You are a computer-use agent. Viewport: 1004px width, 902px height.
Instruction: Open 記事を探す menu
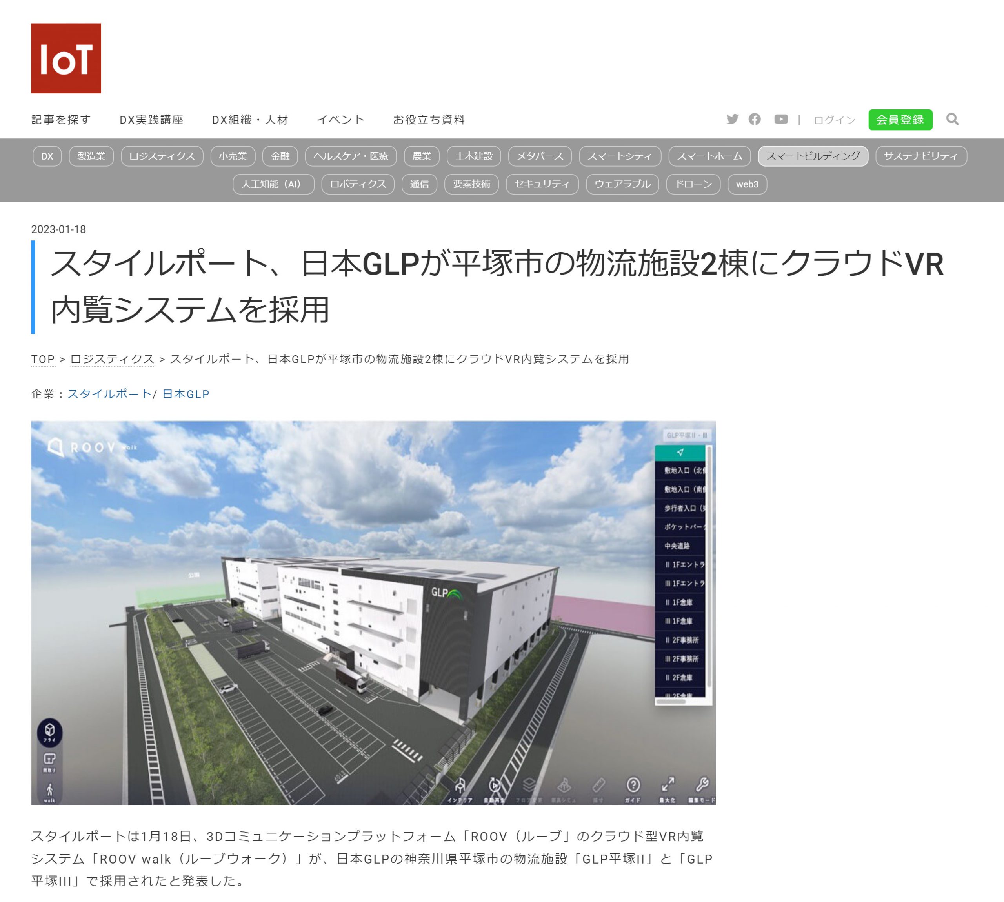click(x=61, y=120)
